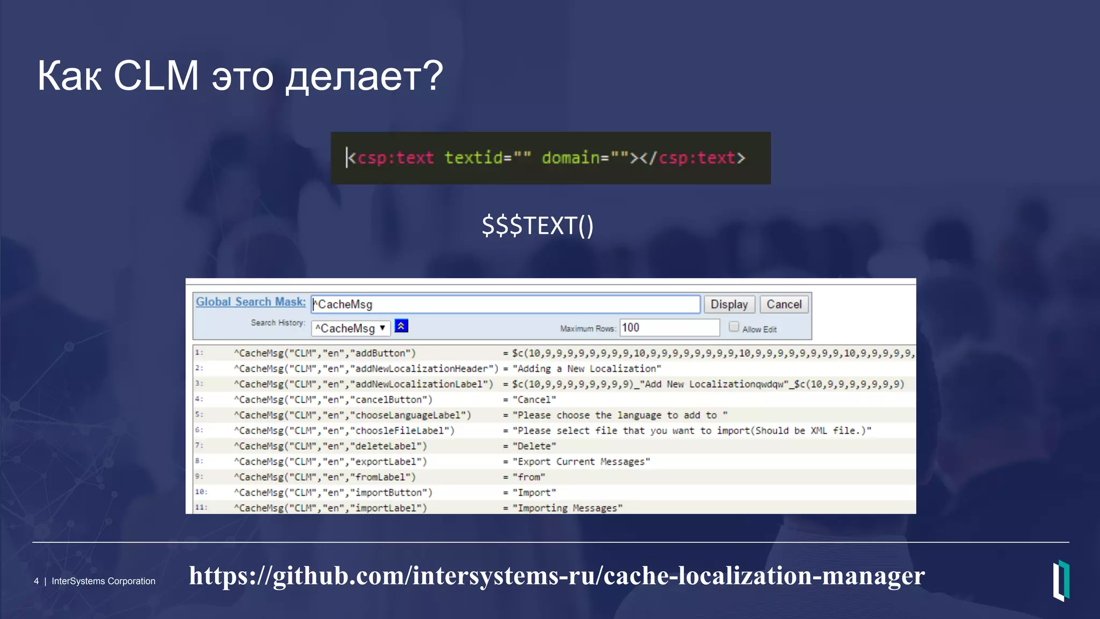The width and height of the screenshot is (1100, 619).
Task: Click the Cancel button
Action: tap(784, 304)
